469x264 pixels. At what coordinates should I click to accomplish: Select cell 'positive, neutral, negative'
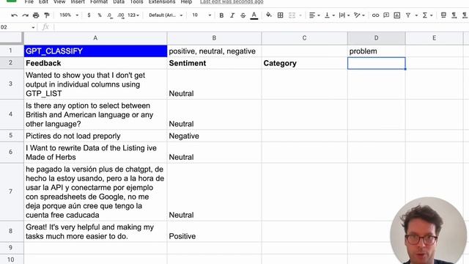(214, 51)
